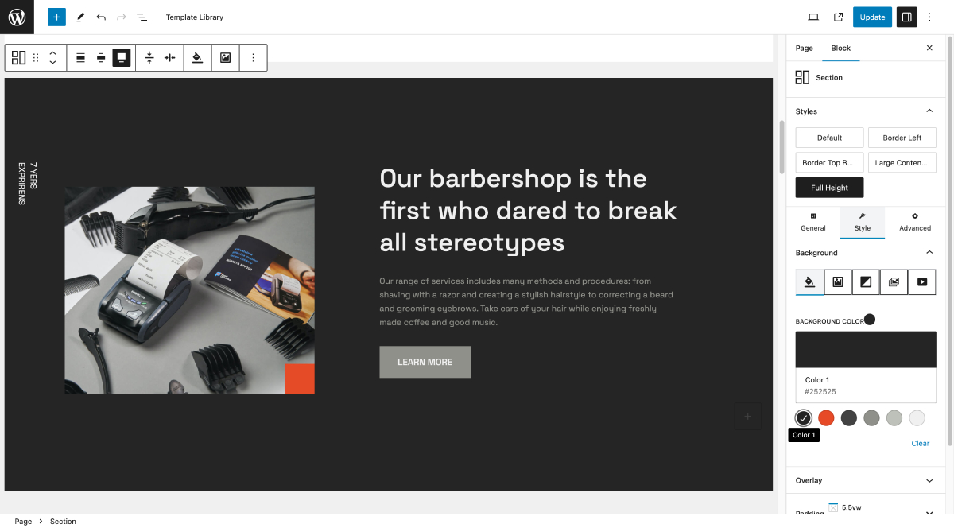Screen dimensions: 954x528
Task: Select the pencil Tools icon
Action: 80,17
